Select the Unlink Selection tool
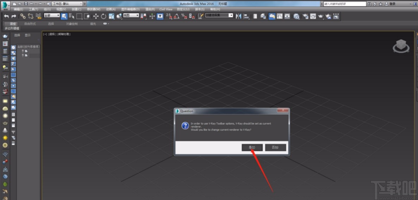 [x=31, y=16]
